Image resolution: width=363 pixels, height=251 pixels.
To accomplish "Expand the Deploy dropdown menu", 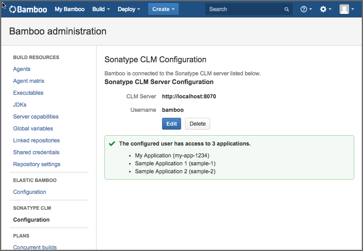I will pos(129,9).
